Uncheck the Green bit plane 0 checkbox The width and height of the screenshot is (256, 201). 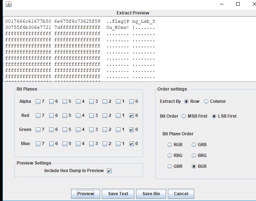tap(131, 130)
